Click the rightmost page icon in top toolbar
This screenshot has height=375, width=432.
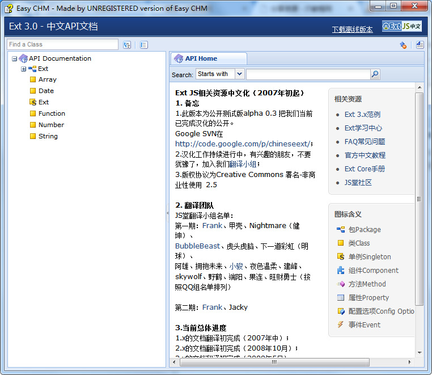(420, 45)
